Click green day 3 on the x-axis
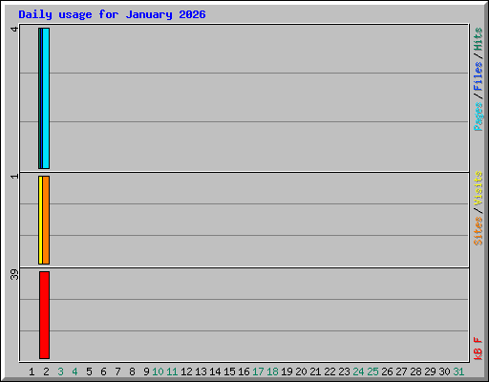The image size is (489, 382). click(60, 371)
